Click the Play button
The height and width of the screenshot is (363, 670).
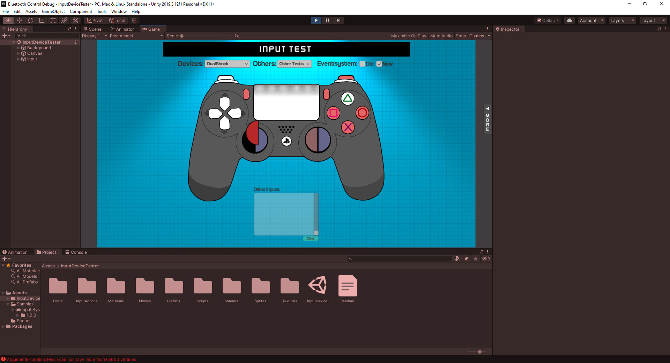click(x=316, y=20)
